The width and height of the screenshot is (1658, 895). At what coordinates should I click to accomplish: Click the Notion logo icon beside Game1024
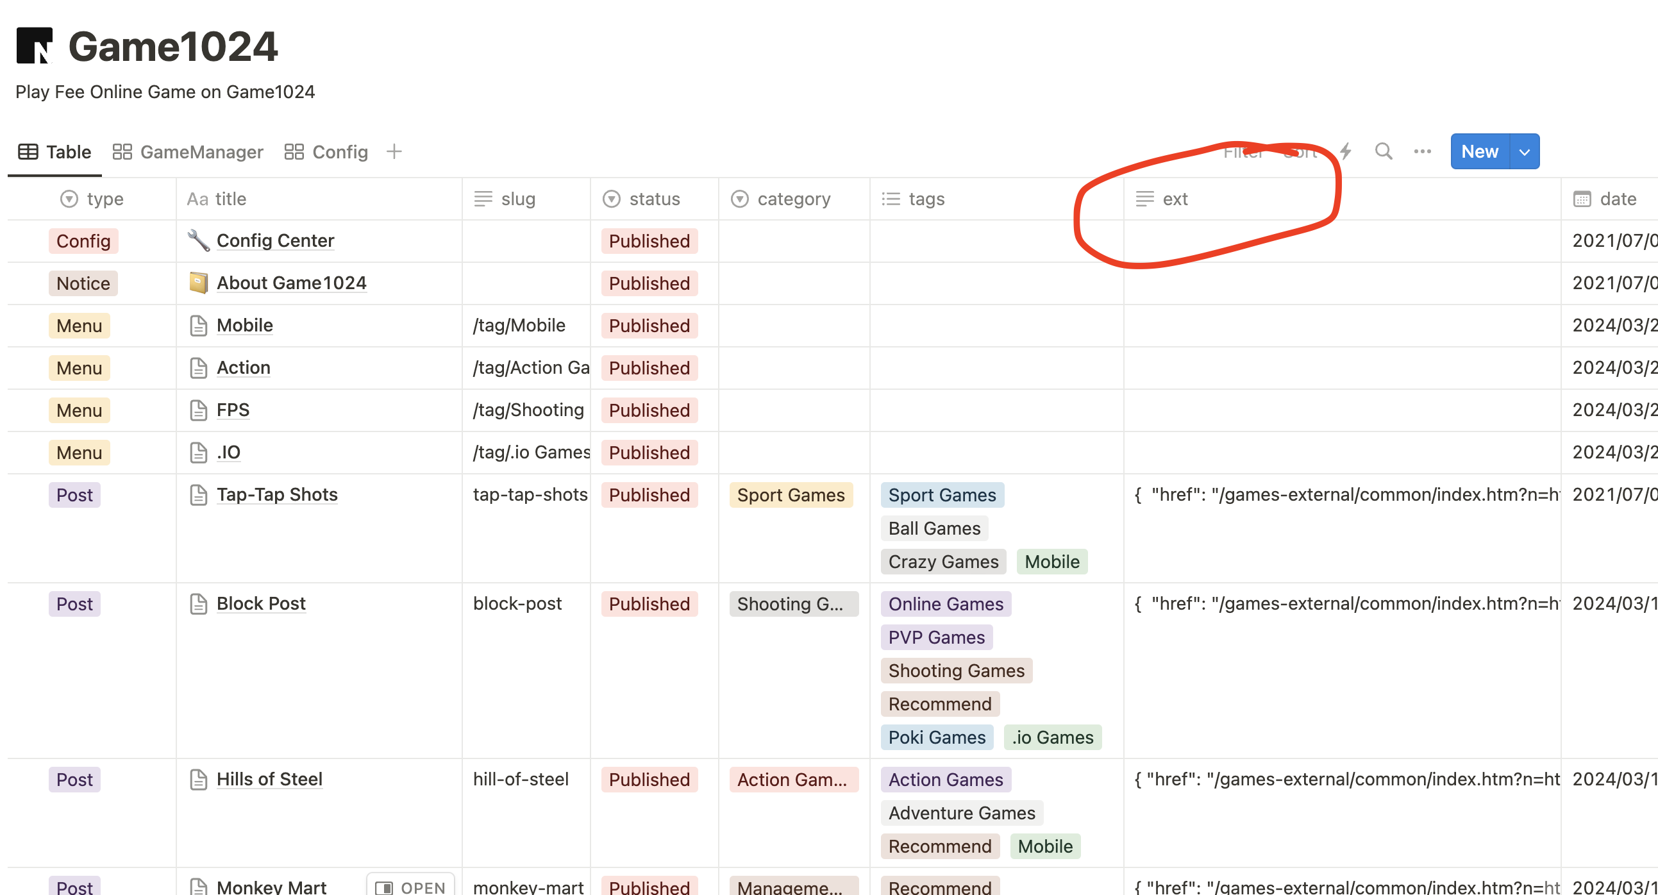(34, 45)
